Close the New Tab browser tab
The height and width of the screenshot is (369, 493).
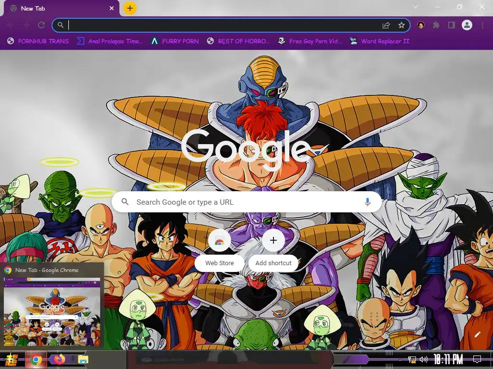coord(112,9)
